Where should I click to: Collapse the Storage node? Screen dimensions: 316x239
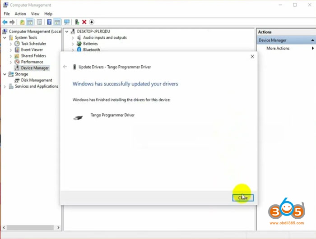click(5, 74)
